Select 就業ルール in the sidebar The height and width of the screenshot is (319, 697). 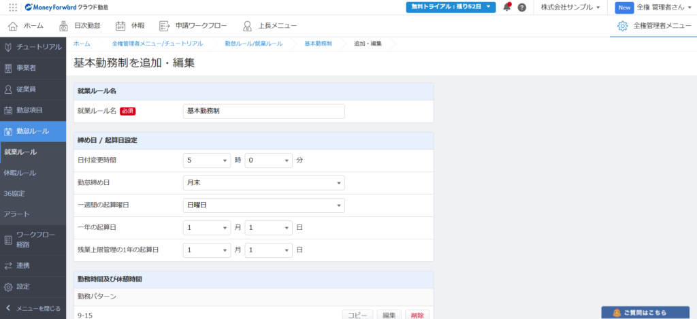[x=33, y=152]
